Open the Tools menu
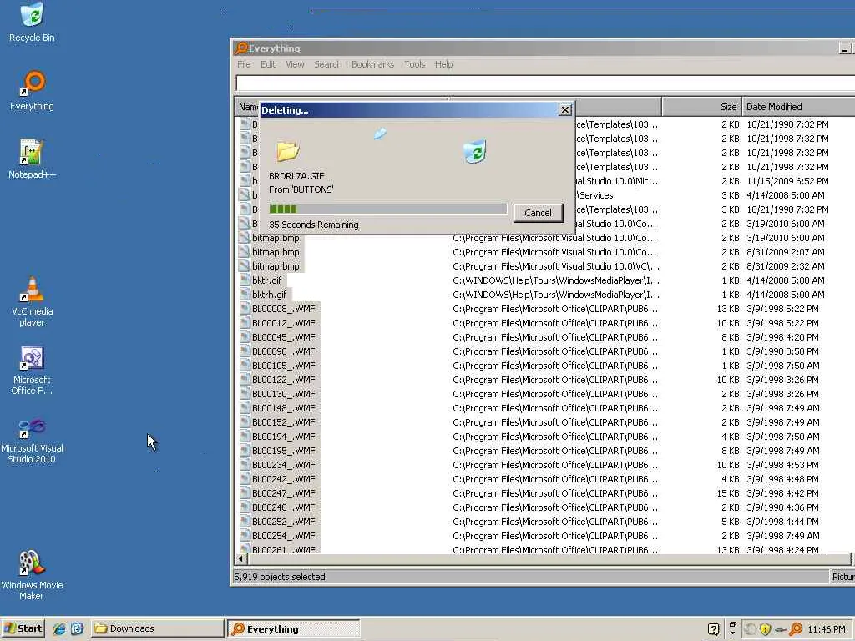The image size is (855, 641). tap(414, 64)
